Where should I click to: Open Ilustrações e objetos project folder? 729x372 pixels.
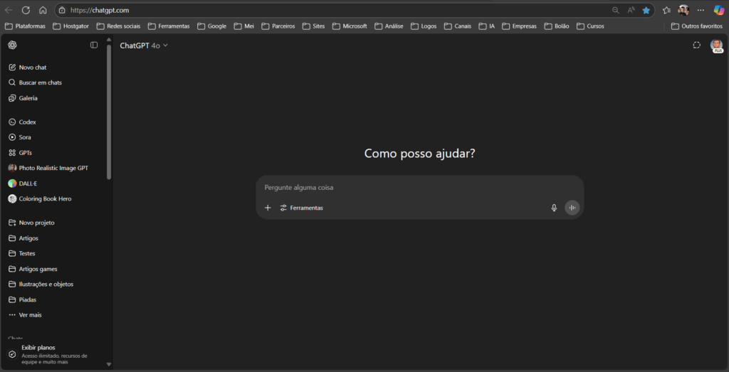point(41,285)
